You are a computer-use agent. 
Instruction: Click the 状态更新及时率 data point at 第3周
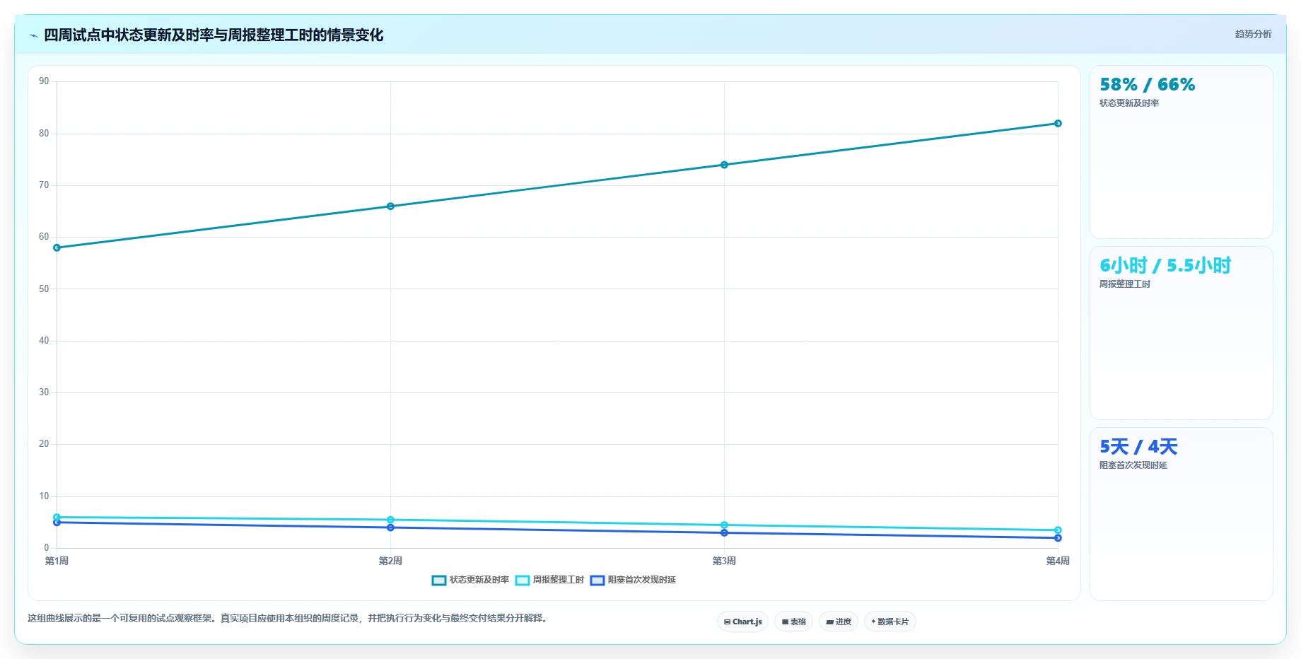coord(724,165)
